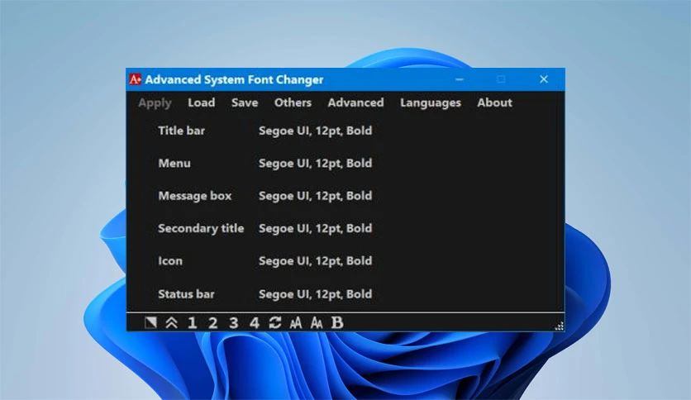Open the Languages menu
The height and width of the screenshot is (400, 691).
pos(431,103)
